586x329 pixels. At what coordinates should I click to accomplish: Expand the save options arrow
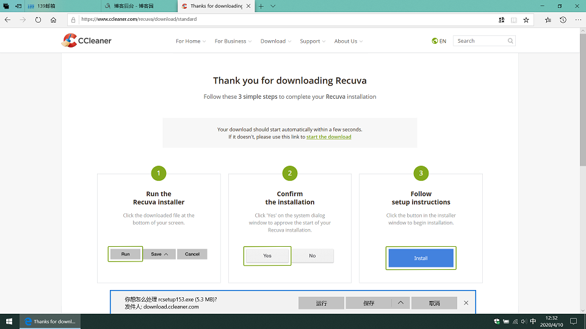coord(400,303)
